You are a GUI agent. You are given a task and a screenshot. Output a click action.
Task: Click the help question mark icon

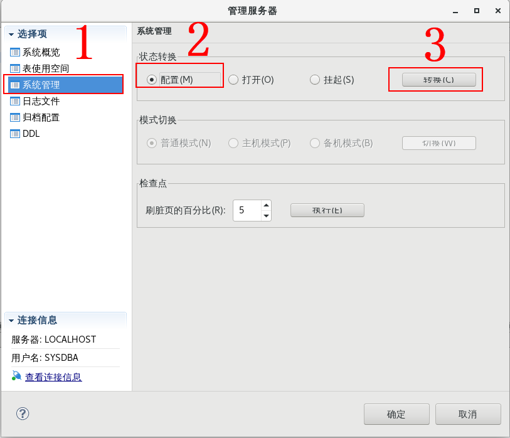coord(23,414)
